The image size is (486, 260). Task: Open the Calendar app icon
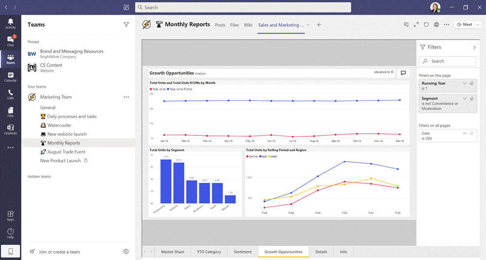pyautogui.click(x=10, y=77)
